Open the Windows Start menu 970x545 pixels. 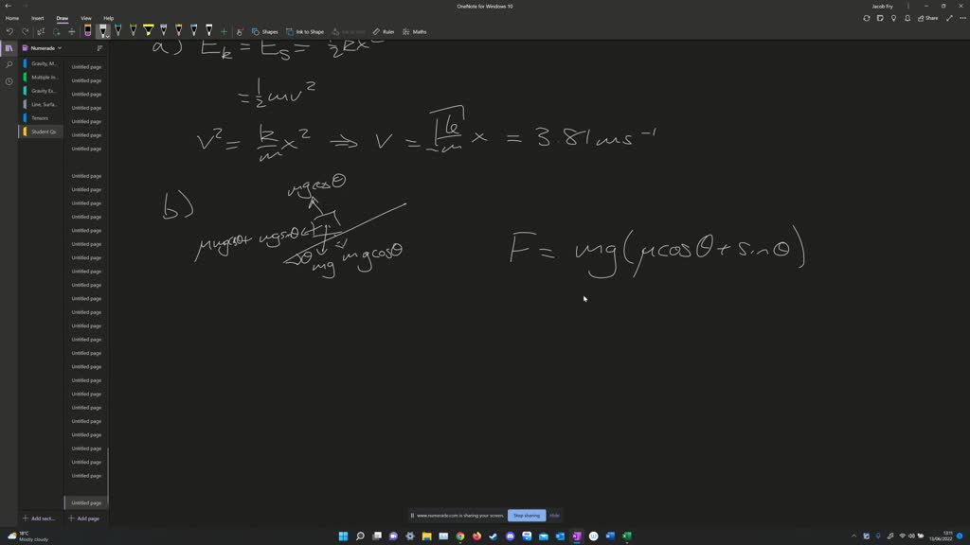click(x=343, y=536)
